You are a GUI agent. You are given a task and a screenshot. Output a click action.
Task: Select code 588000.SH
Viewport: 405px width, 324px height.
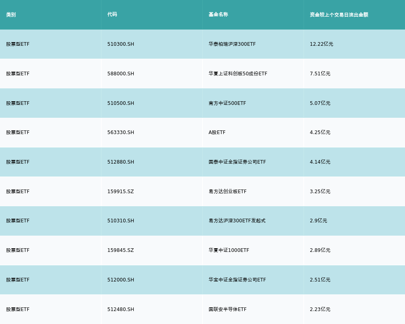tap(121, 74)
